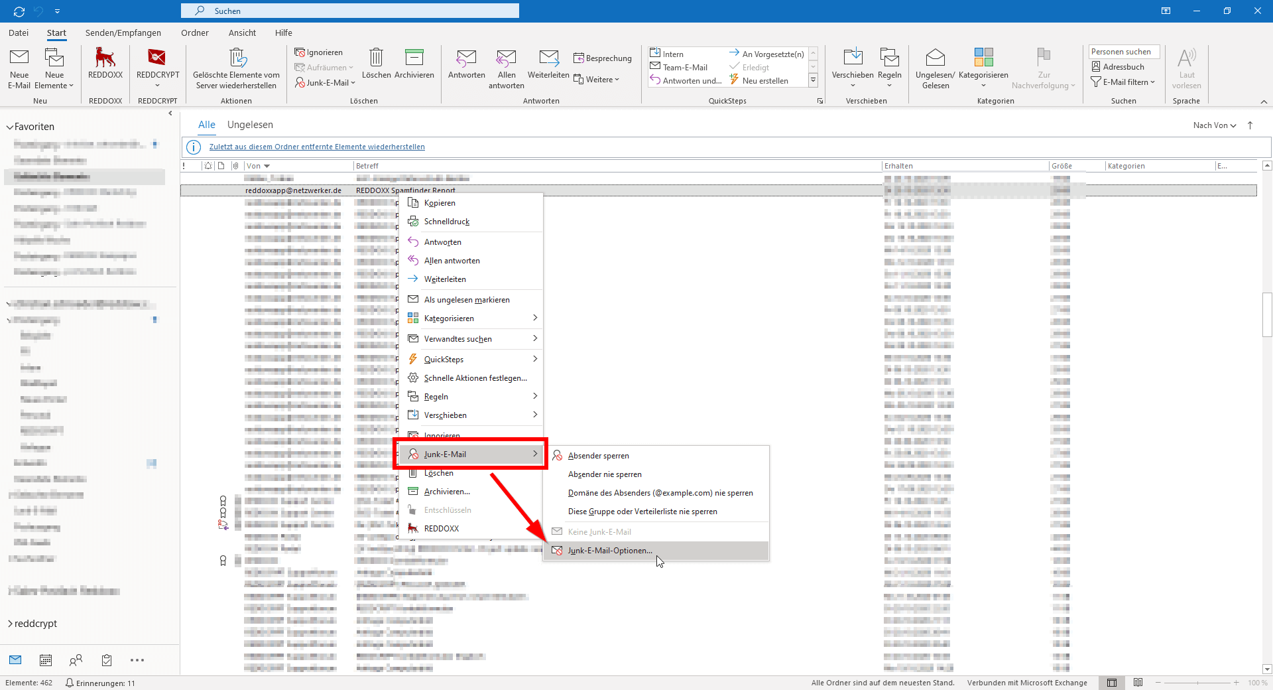
Task: Click the restore deleted elements link
Action: [x=317, y=147]
